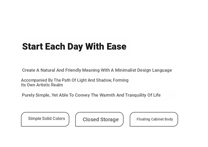Click the word Warmth in the last line
The height and width of the screenshot is (147, 208).
[x=107, y=95]
